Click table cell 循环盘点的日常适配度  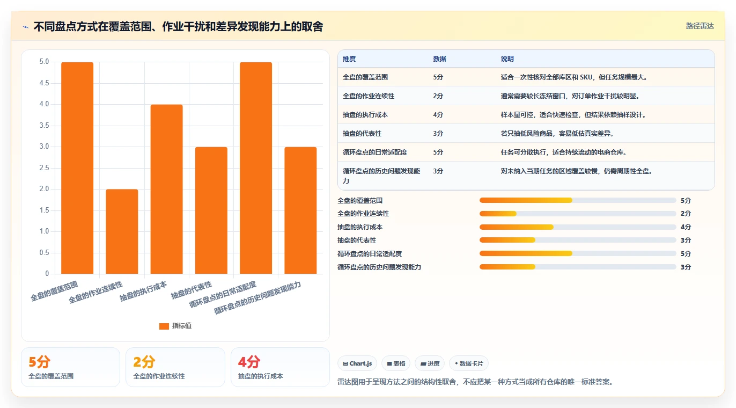tap(375, 152)
